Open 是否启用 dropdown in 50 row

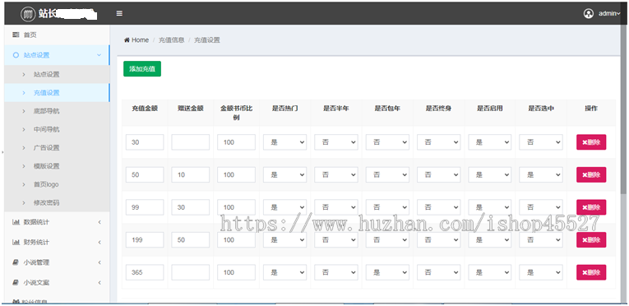coord(489,174)
